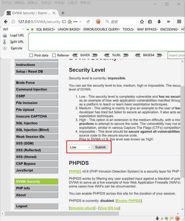Click the Insert string input field

(x=176, y=55)
